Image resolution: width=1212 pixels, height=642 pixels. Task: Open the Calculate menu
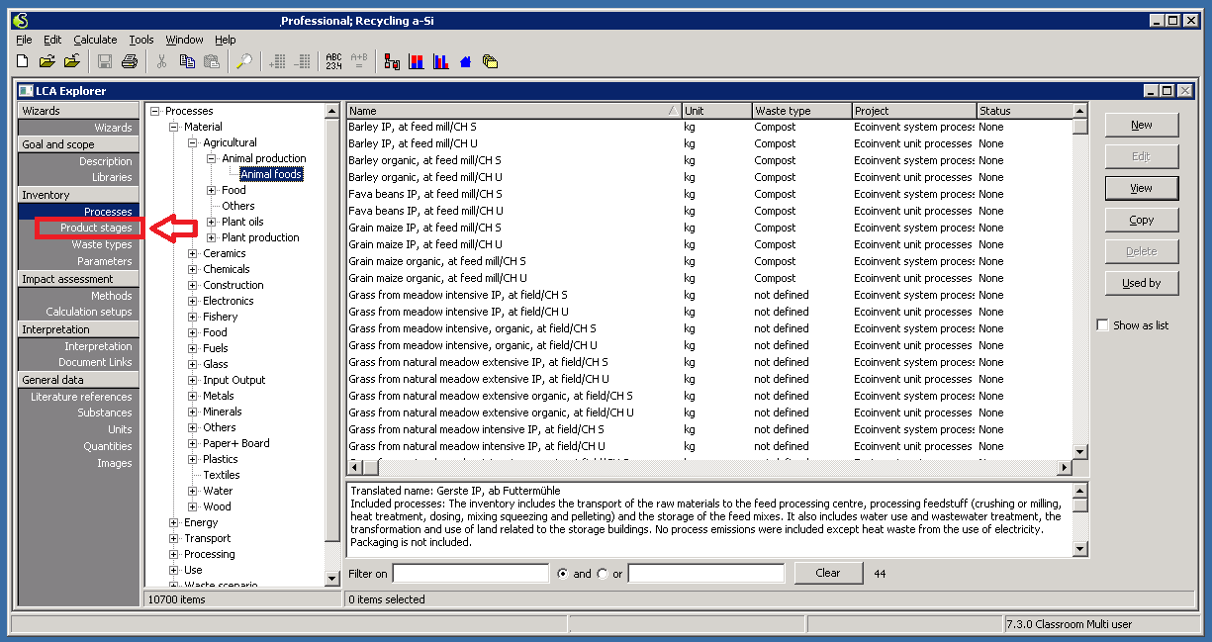[x=95, y=40]
